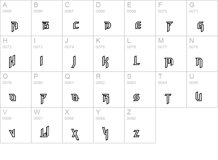Select the V glyph preview 0086
218x160 pixels.
(x=12, y=133)
